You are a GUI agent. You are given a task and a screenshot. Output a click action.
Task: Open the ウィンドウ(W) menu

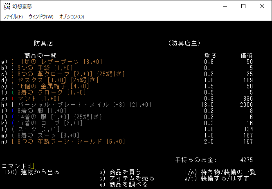pyautogui.click(x=41, y=17)
